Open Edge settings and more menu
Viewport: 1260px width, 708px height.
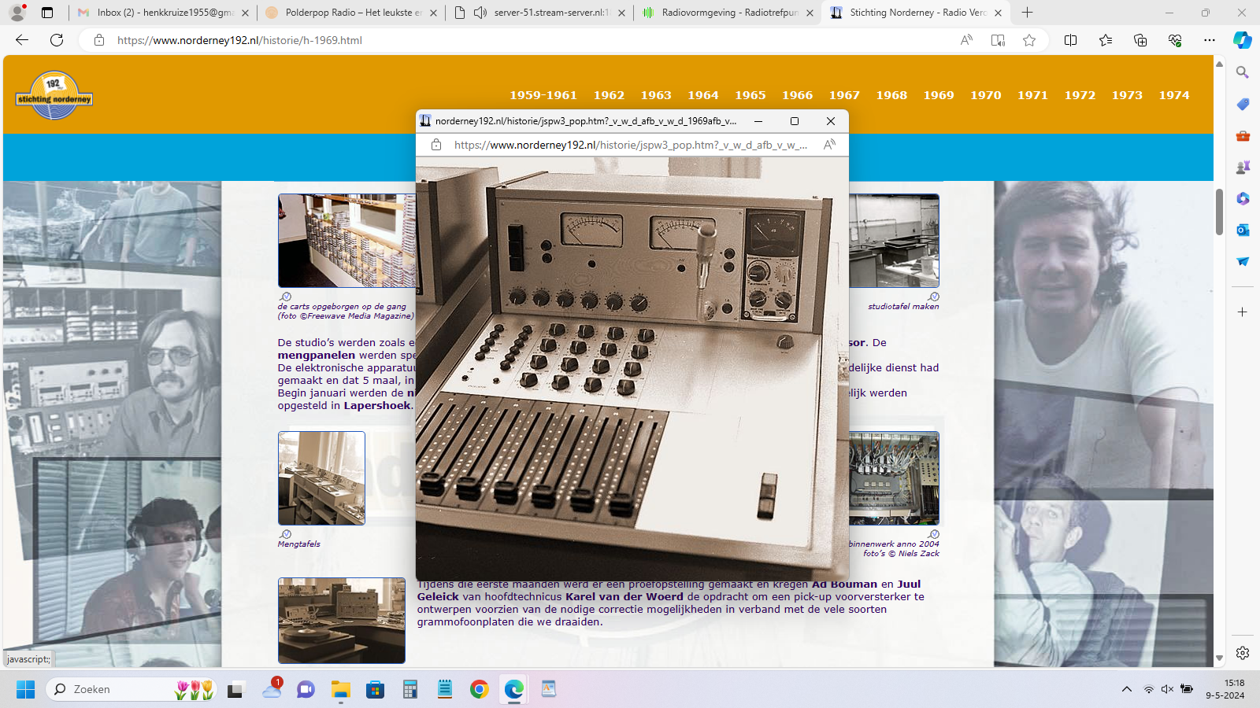pyautogui.click(x=1209, y=40)
